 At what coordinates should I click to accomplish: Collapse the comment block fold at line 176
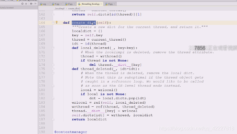point(53,73)
